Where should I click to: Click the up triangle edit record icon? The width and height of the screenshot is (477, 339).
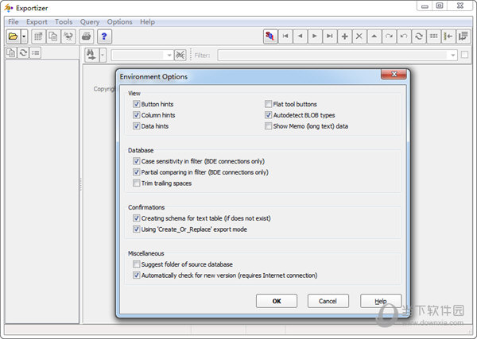pos(374,37)
